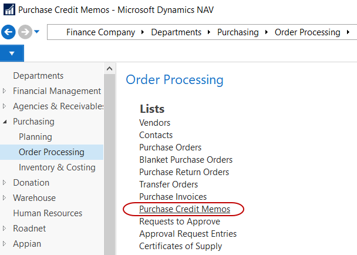Open Requests to Approve link
The height and width of the screenshot is (255, 357).
[180, 222]
